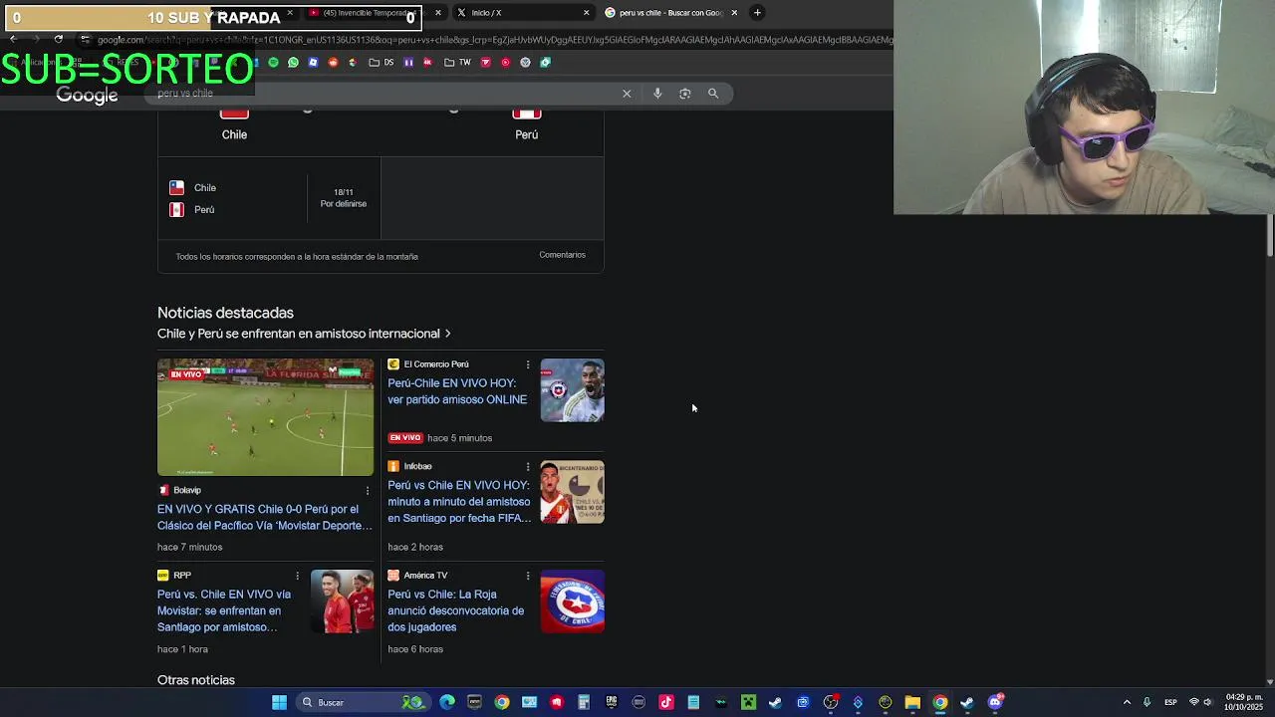Open the Calculator taskbar icon
The height and width of the screenshot is (717, 1275).
pos(584,702)
